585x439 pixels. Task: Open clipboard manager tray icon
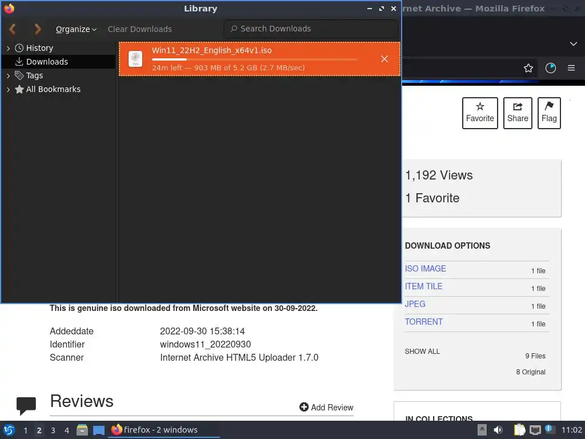click(x=519, y=430)
